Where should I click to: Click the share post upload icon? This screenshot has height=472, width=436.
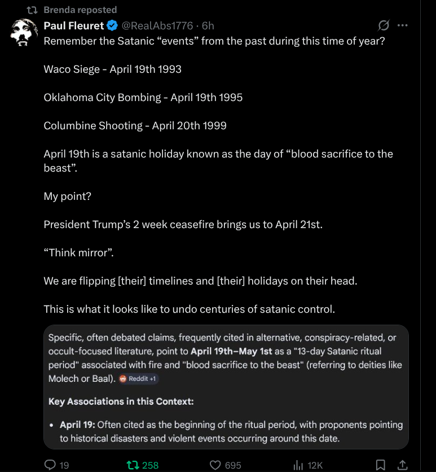[403, 465]
